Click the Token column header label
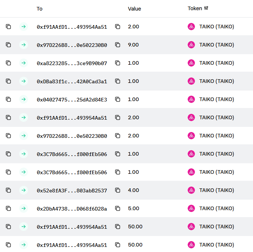This screenshot has width=253, height=252. [195, 8]
